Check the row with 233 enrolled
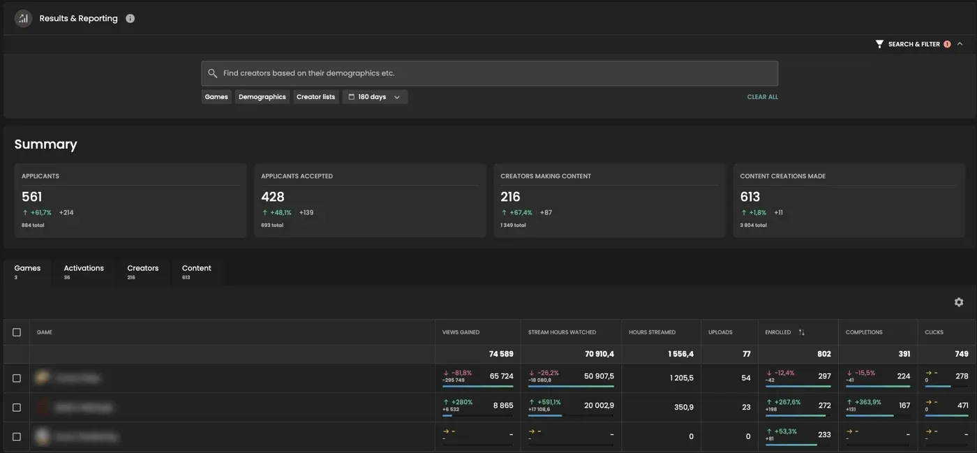Image resolution: width=977 pixels, height=453 pixels. [17, 437]
